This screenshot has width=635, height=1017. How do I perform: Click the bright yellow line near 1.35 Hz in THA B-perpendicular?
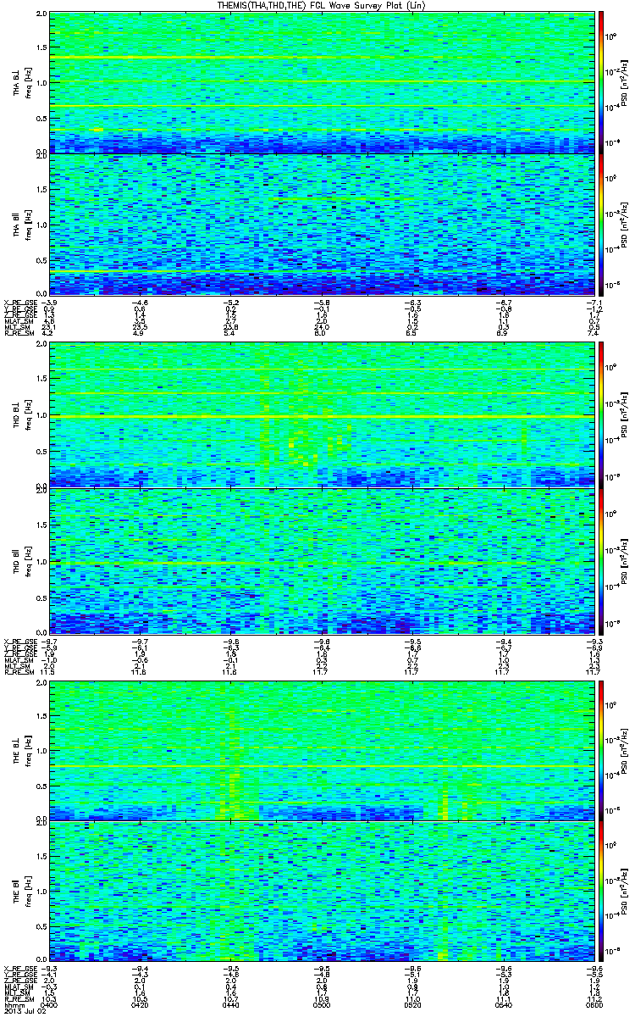point(323,57)
